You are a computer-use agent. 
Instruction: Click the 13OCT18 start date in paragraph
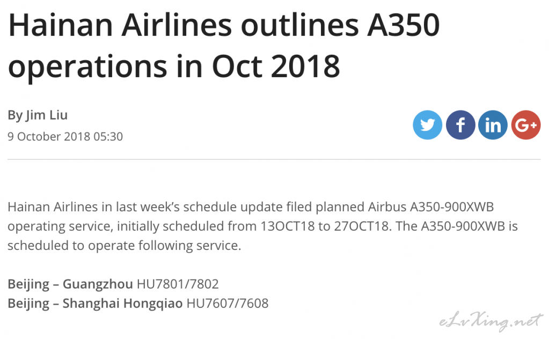[x=288, y=226]
